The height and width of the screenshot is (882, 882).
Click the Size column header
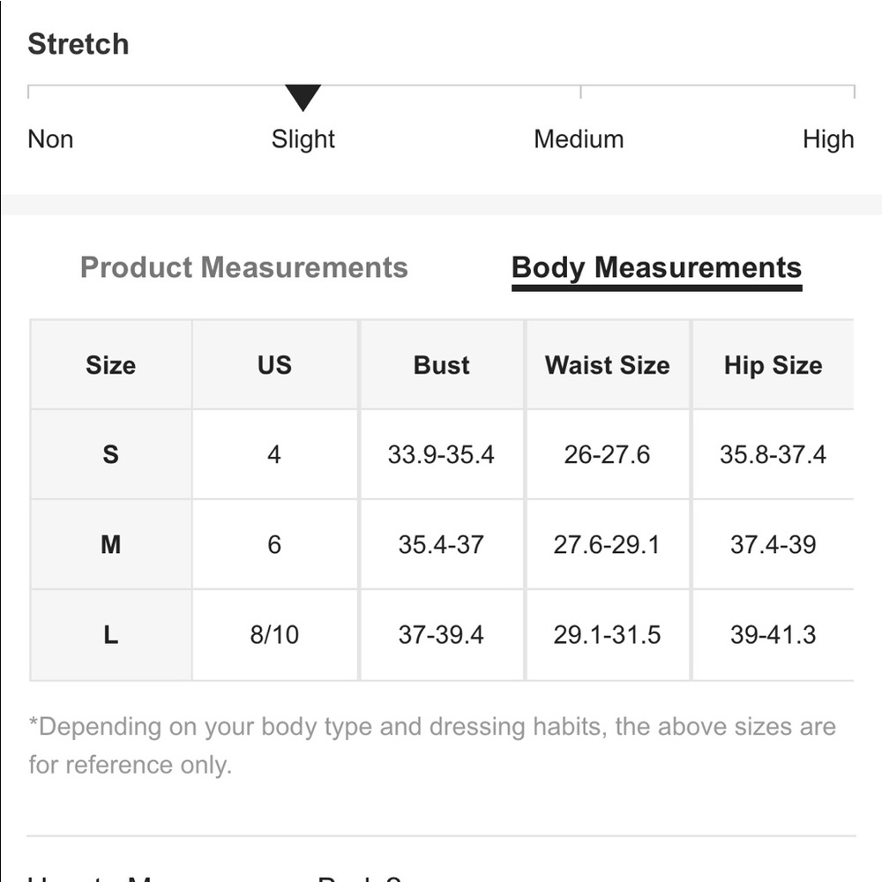coord(111,365)
